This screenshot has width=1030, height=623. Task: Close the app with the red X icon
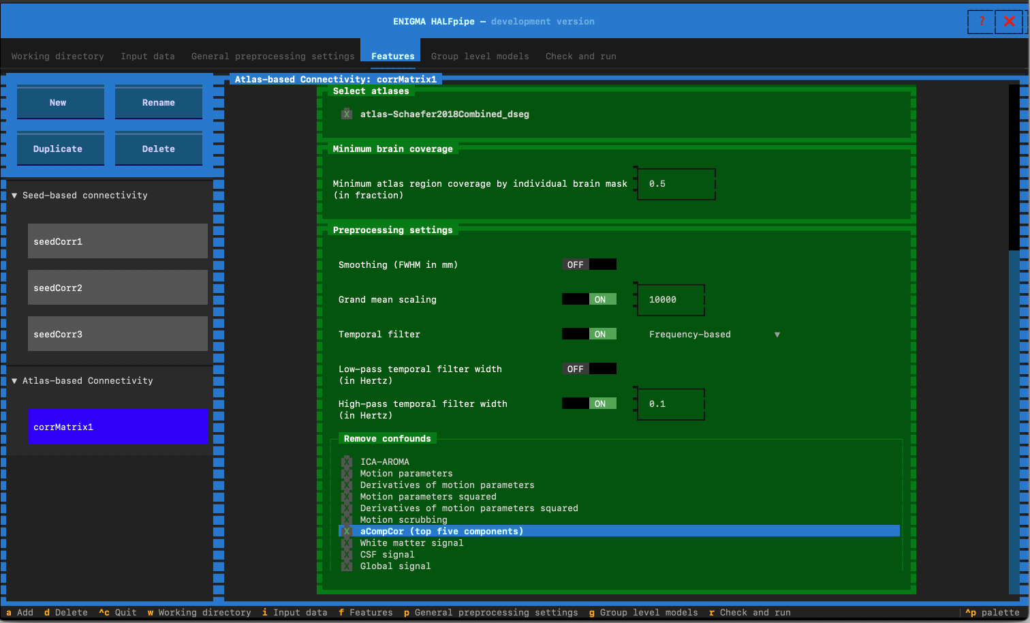[1009, 22]
